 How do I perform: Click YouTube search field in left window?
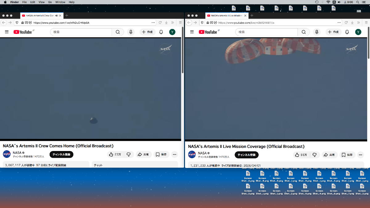tap(81, 32)
